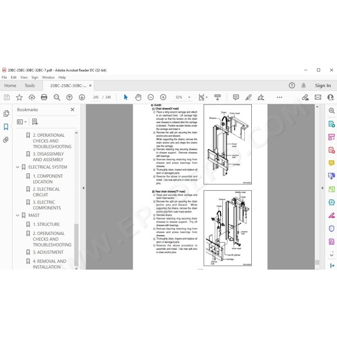Switch to the Home tab
Screen dimensions: 337x337
pyautogui.click(x=10, y=86)
